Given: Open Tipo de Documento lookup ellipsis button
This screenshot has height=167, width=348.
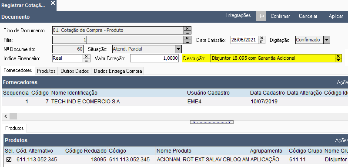Looking at the screenshot, I should click(187, 32).
